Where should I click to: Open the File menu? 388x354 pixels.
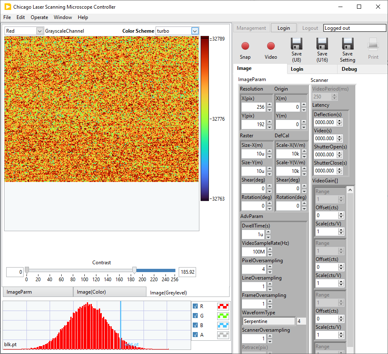coord(7,17)
